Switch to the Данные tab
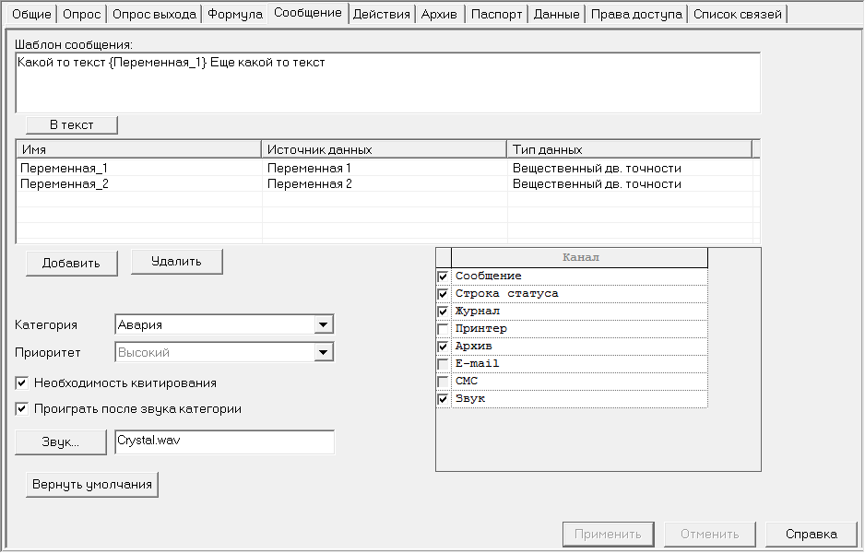The image size is (865, 553). [557, 15]
